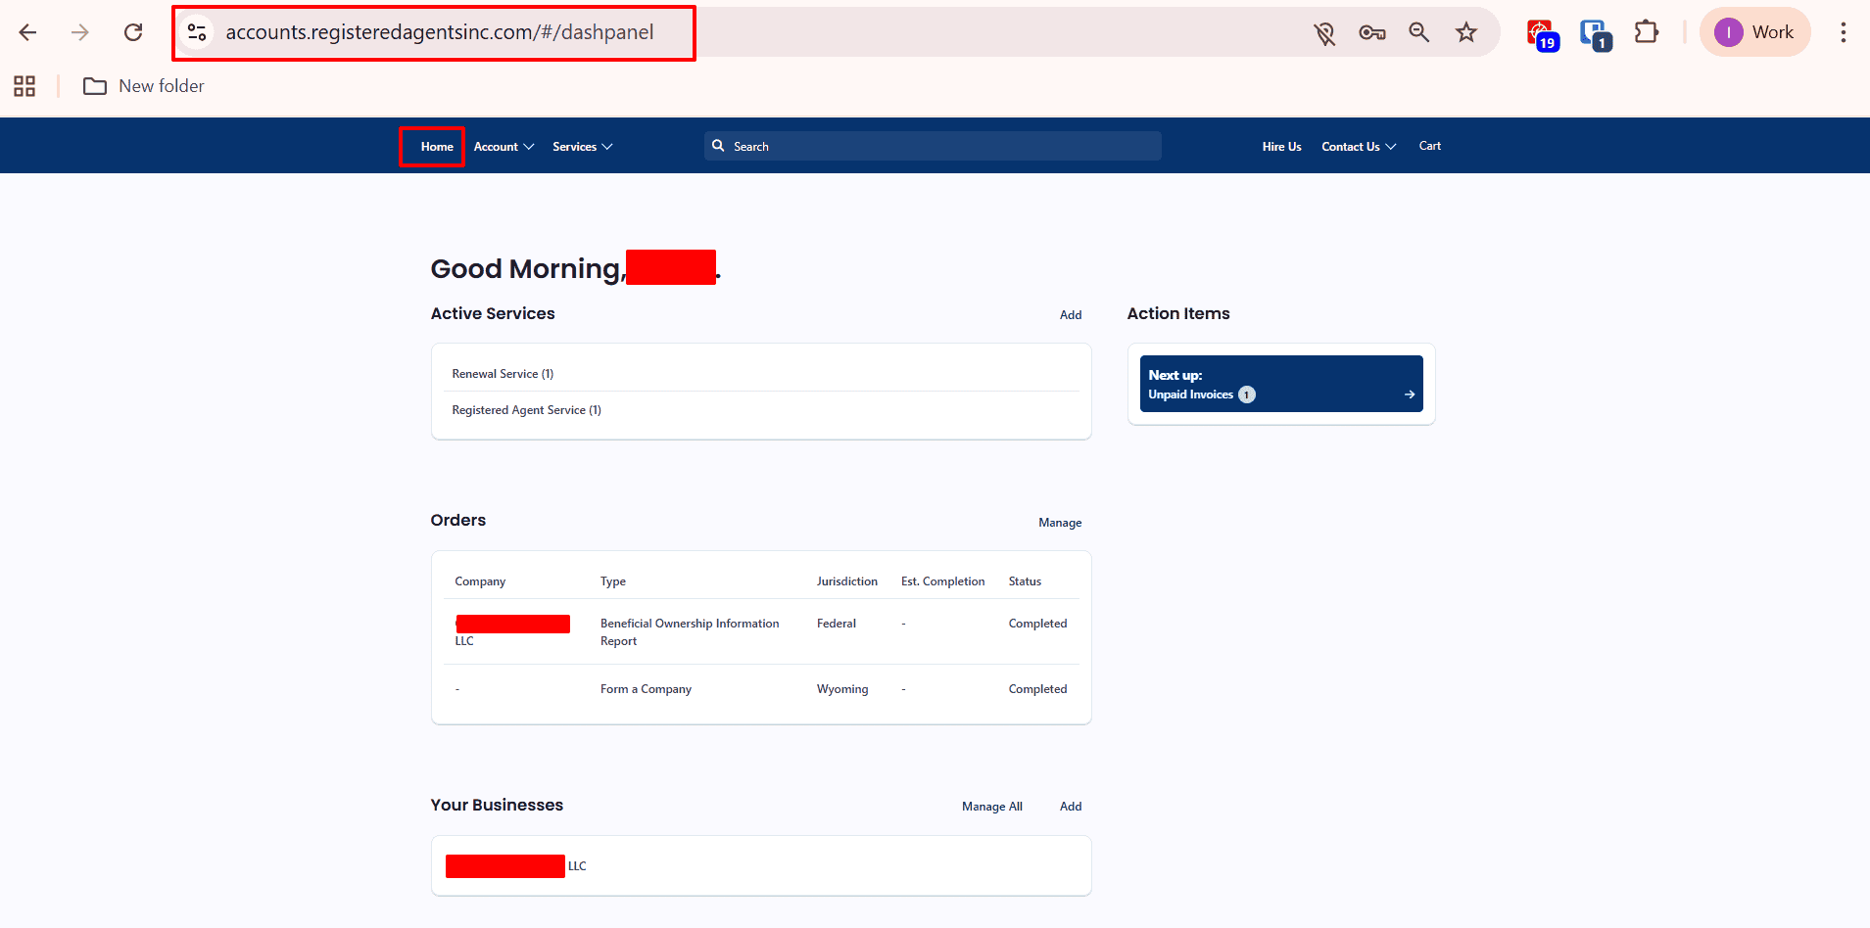Screen dimensions: 1870x928
Task: Open the browser extensions puzzle menu
Action: click(1647, 31)
